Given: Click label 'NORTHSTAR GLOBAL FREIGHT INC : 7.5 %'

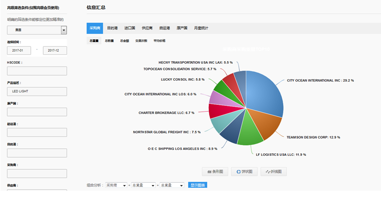Looking at the screenshot, I should pos(167,132).
